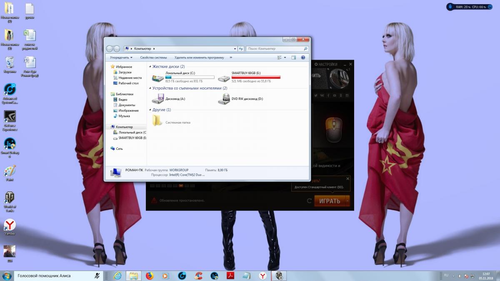Click Свойства системы toolbar command
500x281 pixels.
point(153,57)
